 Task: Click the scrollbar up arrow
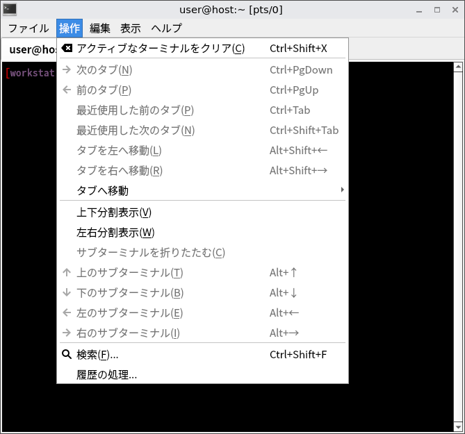(458, 67)
